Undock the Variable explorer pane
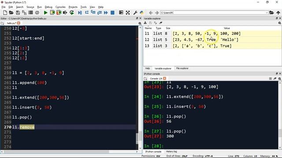The image size is (282, 158). click(x=277, y=18)
